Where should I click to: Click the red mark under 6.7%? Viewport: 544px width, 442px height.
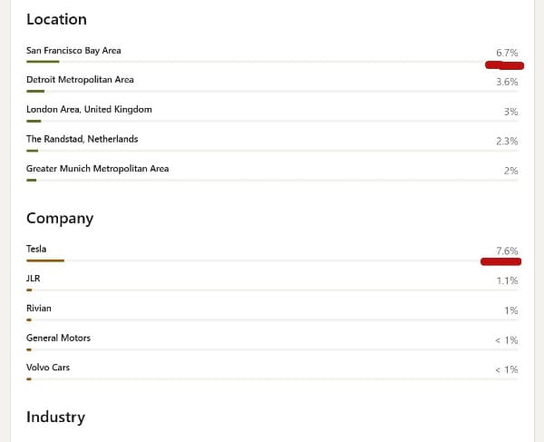[504, 65]
